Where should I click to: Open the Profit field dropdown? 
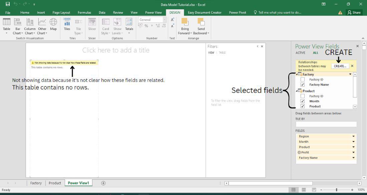353,152
